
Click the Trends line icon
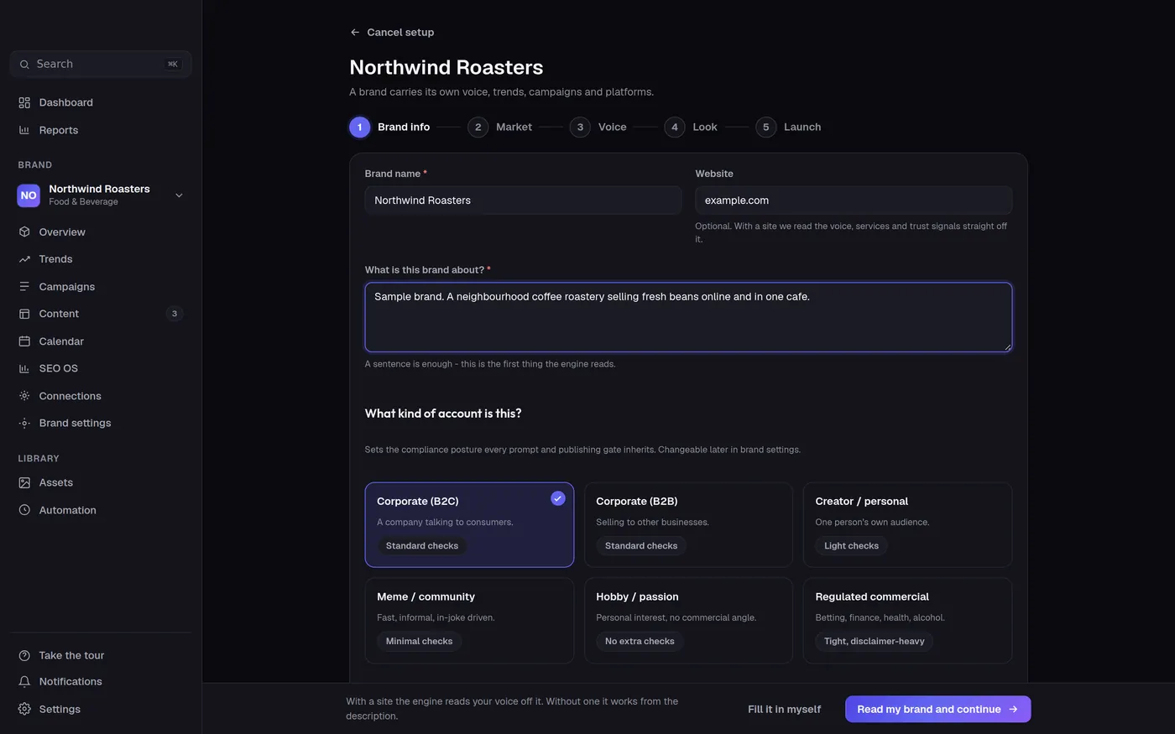click(24, 259)
